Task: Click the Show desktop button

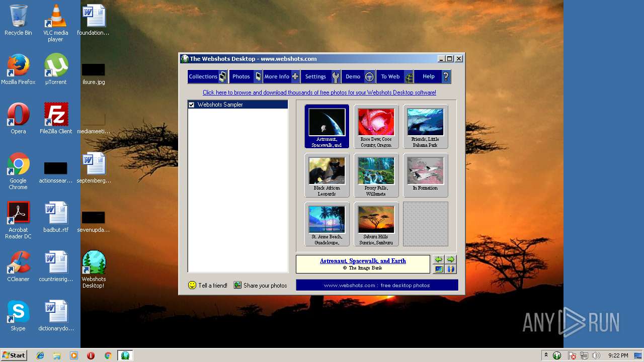Action: coord(638,355)
